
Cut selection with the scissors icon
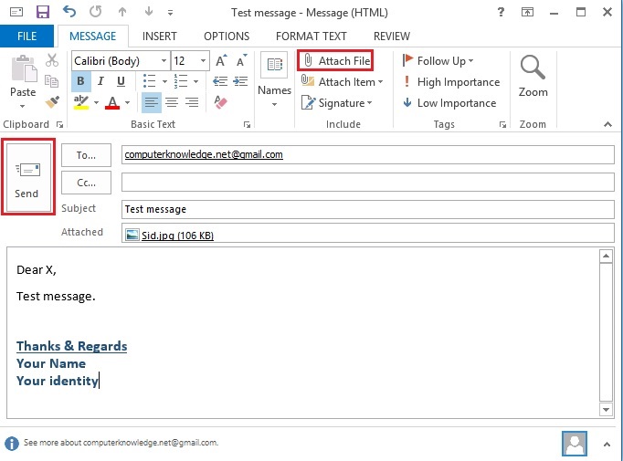coord(52,60)
